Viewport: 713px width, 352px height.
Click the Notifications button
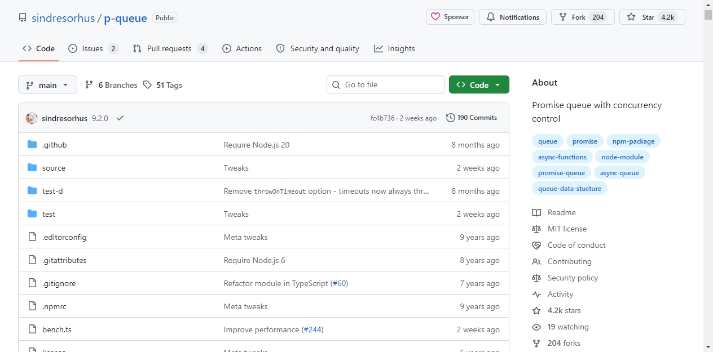click(x=513, y=17)
